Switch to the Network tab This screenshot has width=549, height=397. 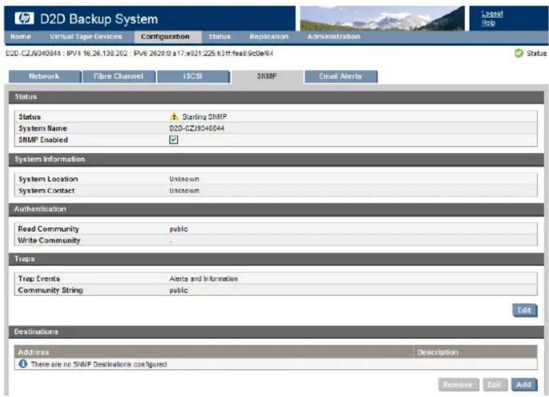pyautogui.click(x=45, y=76)
